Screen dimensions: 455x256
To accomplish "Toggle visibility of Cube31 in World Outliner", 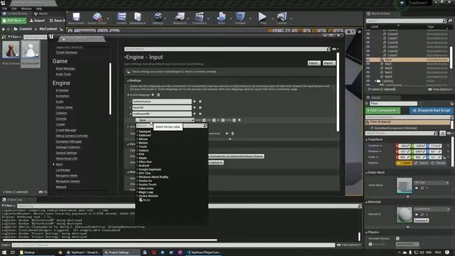I will [x=368, y=55].
